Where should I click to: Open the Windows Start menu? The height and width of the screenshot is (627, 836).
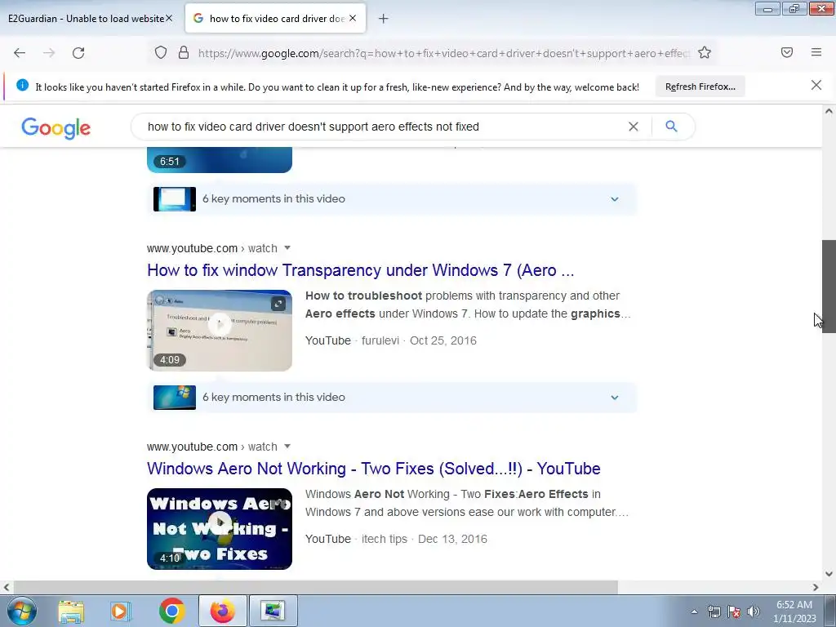(22, 611)
